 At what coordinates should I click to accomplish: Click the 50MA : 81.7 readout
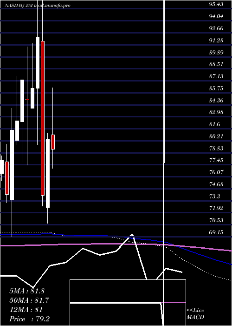tap(29, 300)
